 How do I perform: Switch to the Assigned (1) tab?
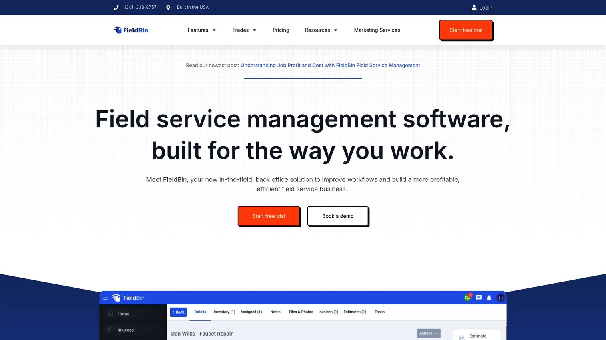tap(251, 312)
